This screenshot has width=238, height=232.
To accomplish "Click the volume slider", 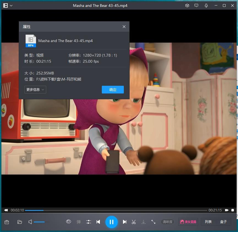I will [x=41, y=222].
